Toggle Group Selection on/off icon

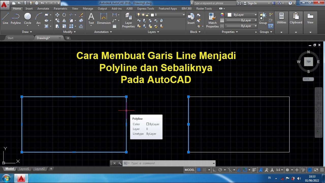271,26
